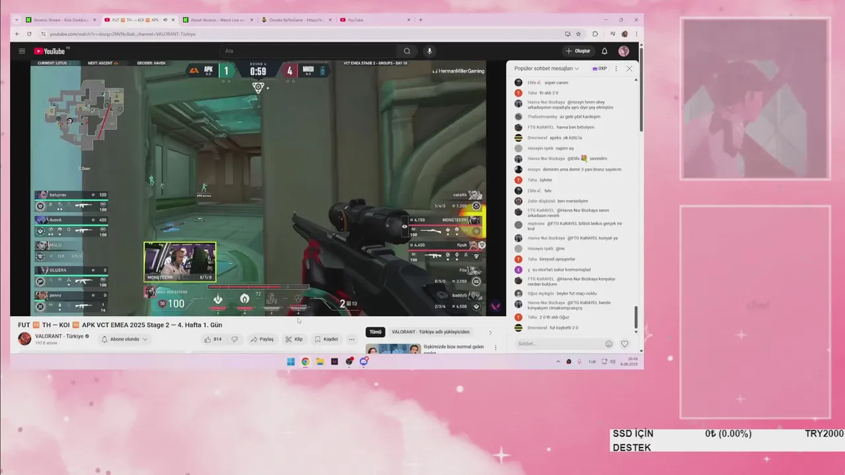Open the Oluştur create menu
Screen dimensions: 845x475
point(578,51)
